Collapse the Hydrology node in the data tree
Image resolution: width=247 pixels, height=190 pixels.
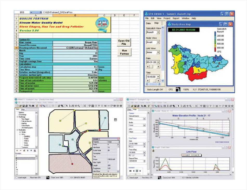tap(17, 117)
